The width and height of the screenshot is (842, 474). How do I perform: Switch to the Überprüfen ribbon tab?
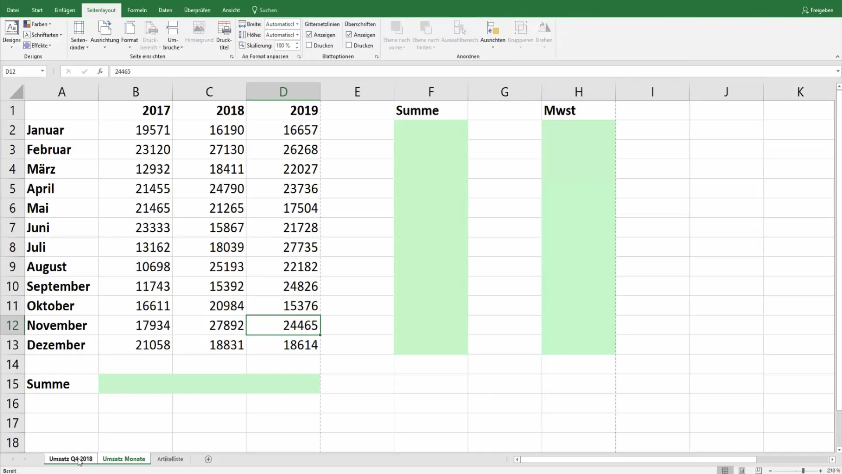coord(197,10)
